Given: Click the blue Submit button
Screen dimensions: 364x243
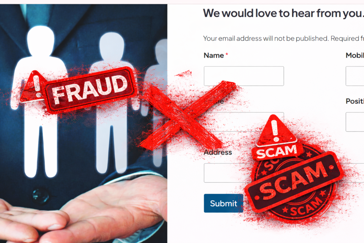Looking at the screenshot, I should [x=223, y=203].
